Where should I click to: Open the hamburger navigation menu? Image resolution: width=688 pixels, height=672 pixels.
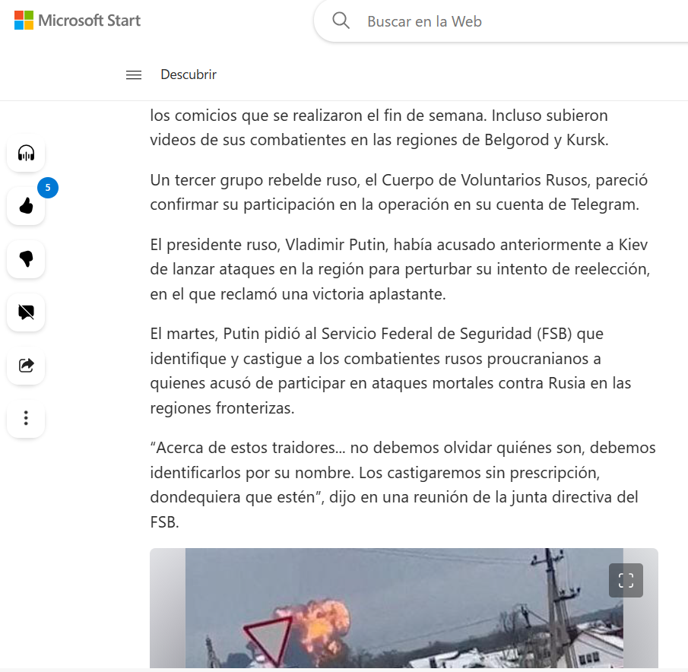click(x=134, y=74)
